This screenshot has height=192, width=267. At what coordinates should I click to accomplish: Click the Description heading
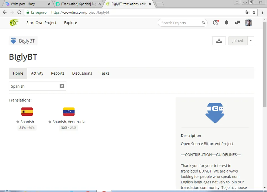191,136
